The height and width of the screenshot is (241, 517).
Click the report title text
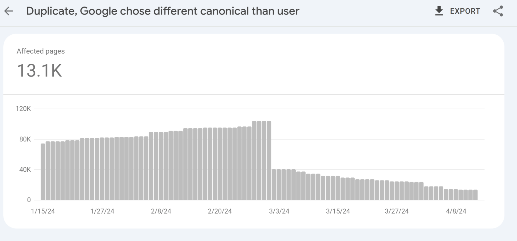163,11
